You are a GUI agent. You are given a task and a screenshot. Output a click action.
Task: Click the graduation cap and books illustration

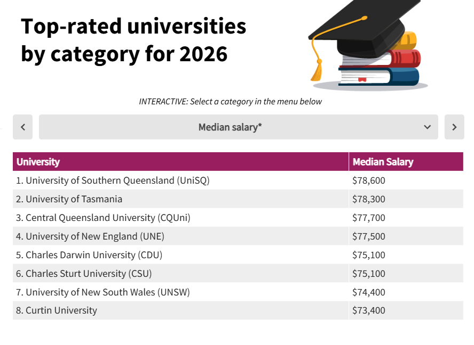(x=366, y=45)
